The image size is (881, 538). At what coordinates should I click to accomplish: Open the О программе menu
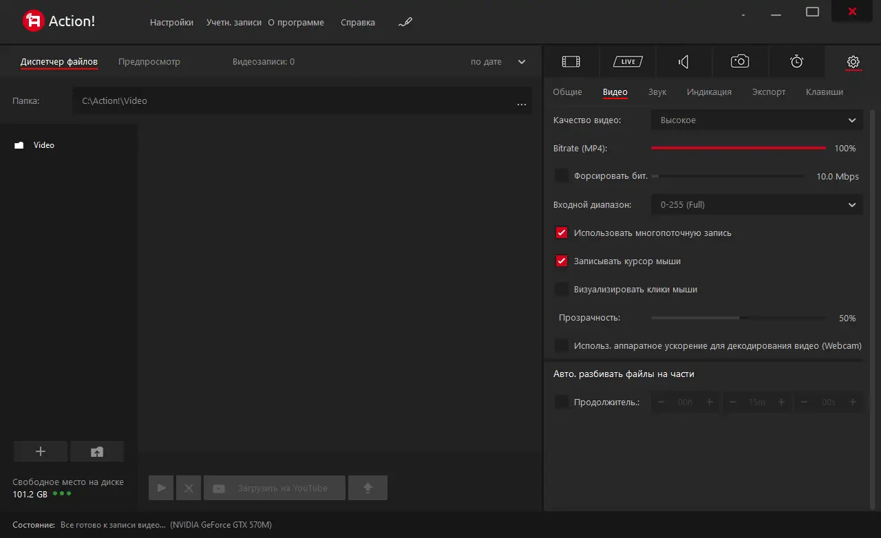[296, 22]
